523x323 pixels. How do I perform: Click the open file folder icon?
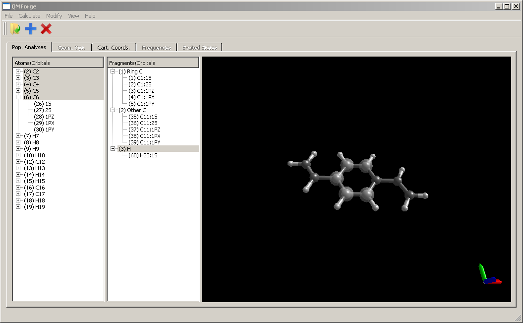(x=15, y=29)
